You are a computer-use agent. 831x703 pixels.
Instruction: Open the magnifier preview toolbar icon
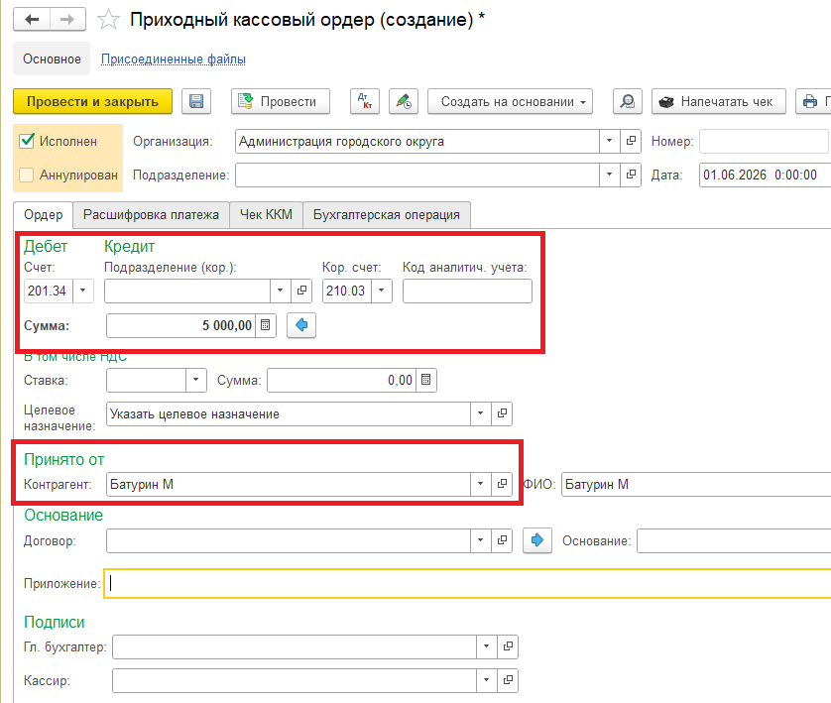[628, 101]
